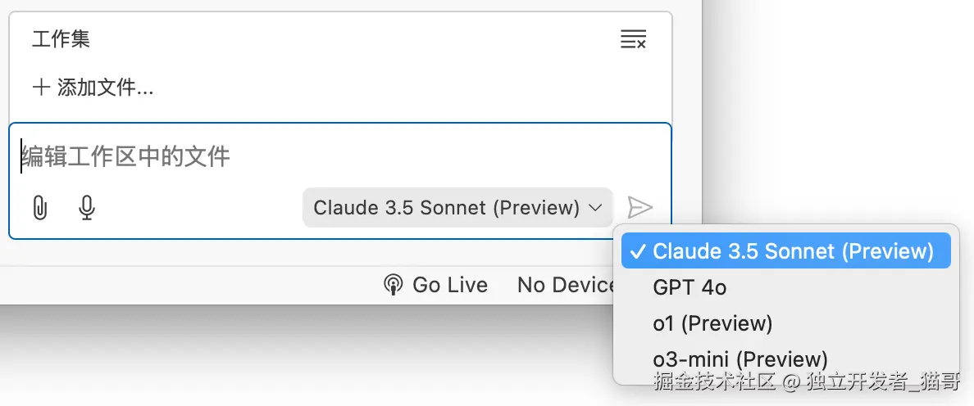Click the 添加文件... button text

pos(105,88)
